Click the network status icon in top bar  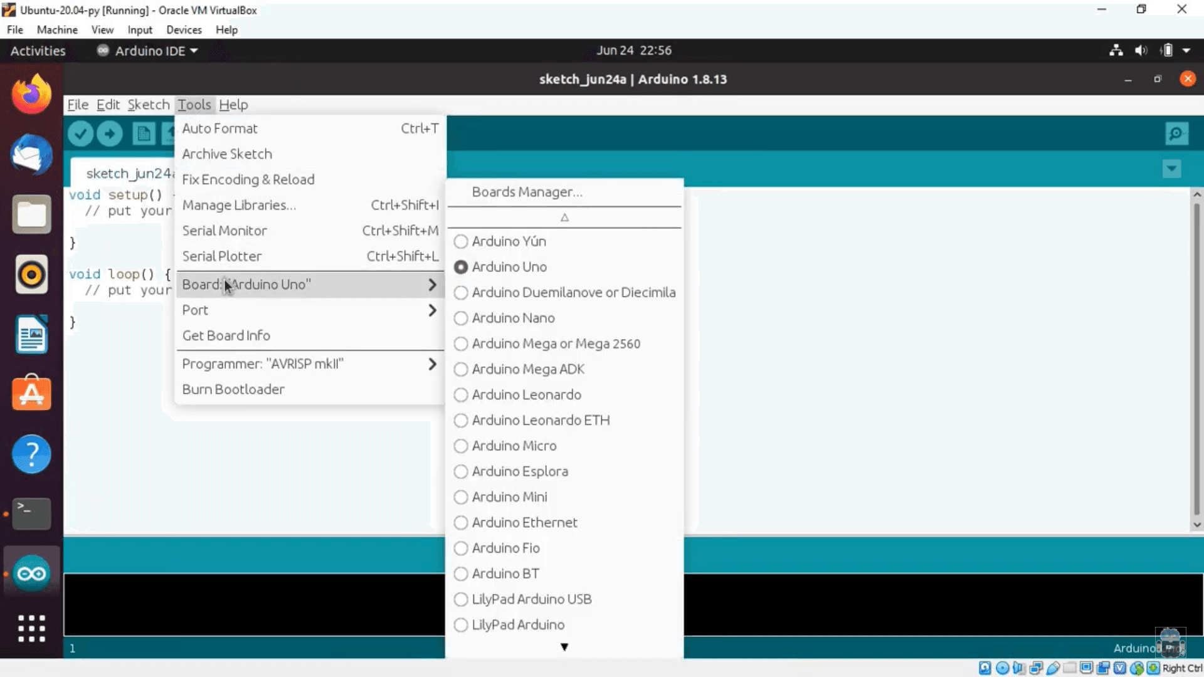[1116, 51]
